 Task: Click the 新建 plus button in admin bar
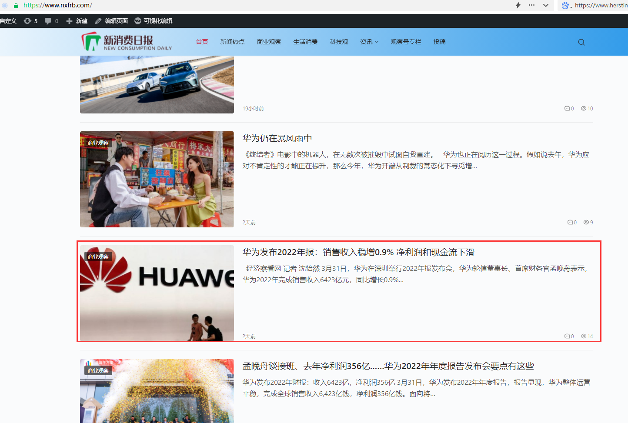[x=77, y=21]
